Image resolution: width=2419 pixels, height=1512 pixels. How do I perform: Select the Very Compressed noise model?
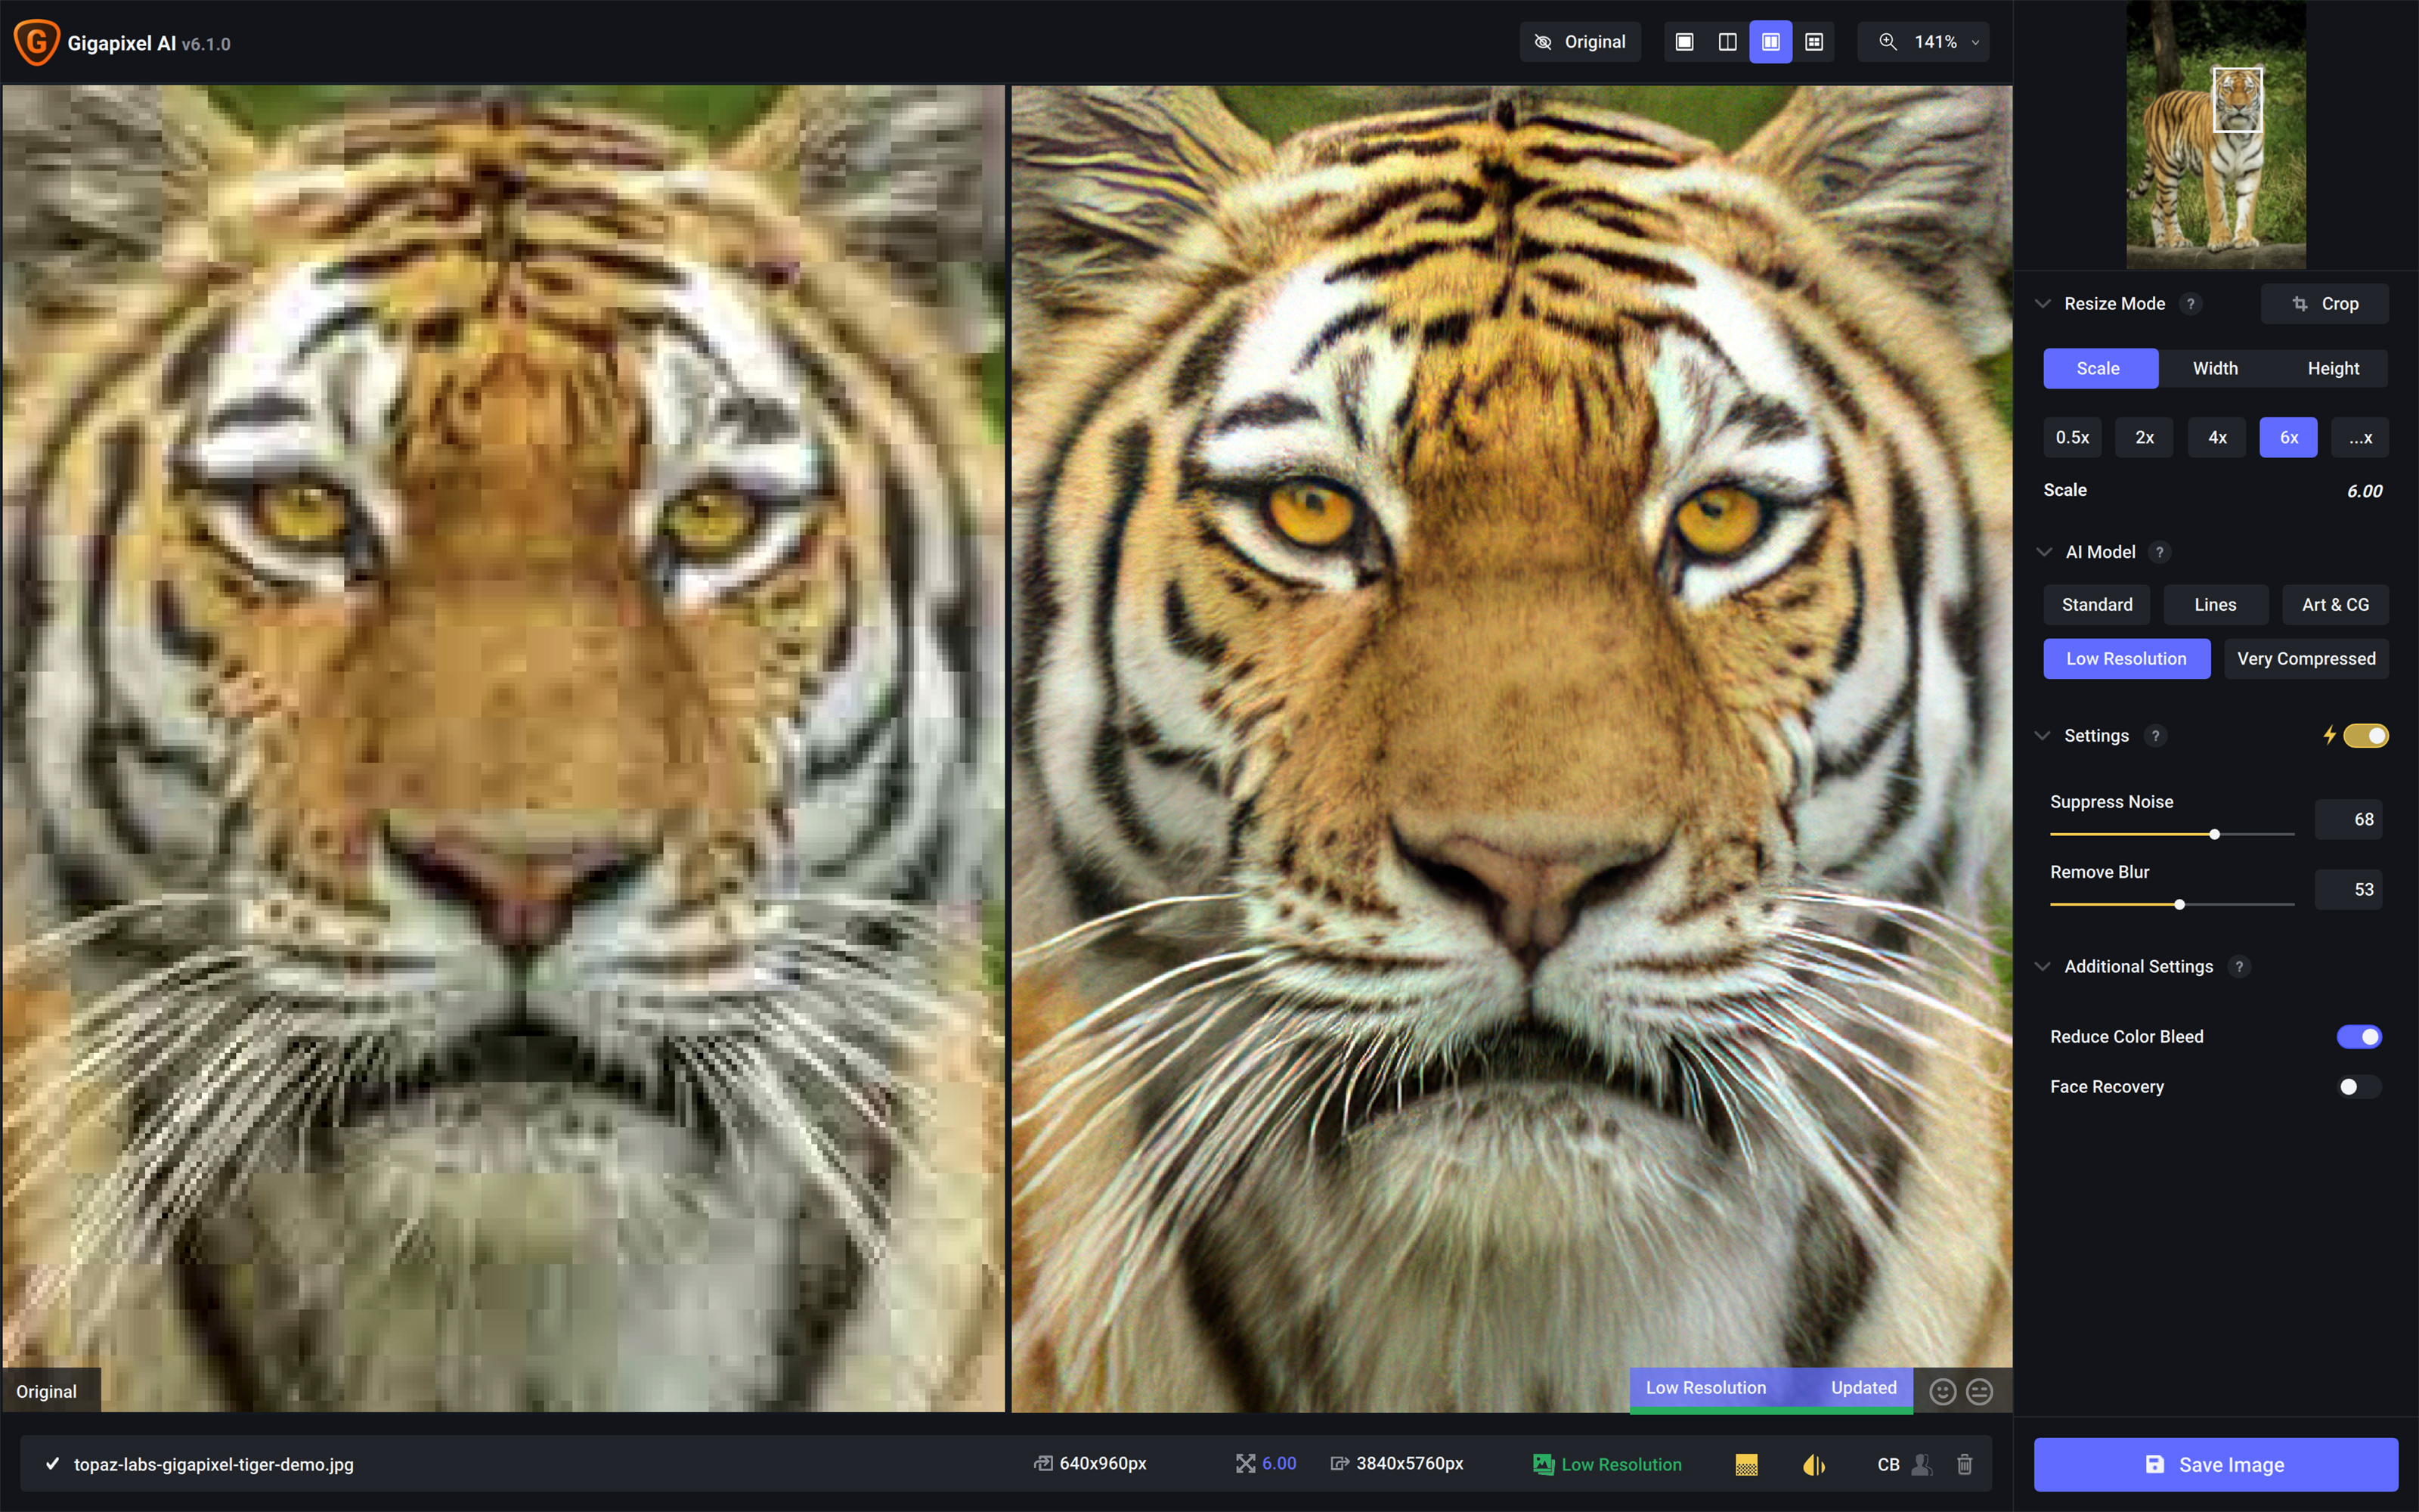pyautogui.click(x=2304, y=658)
